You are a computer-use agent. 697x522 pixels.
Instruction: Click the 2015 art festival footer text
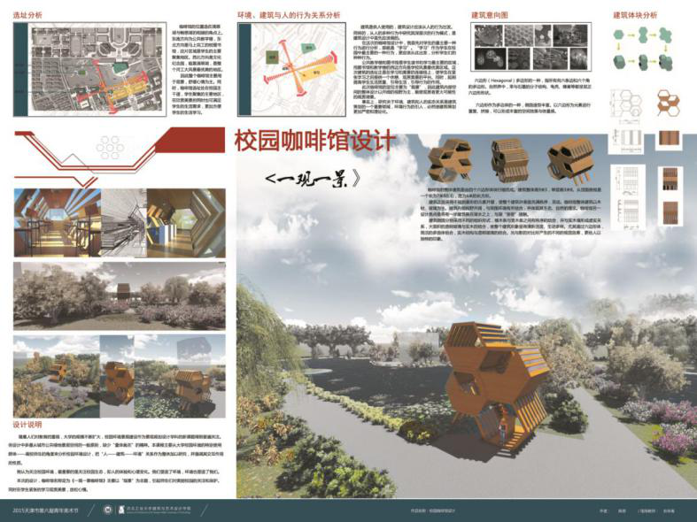(50, 510)
